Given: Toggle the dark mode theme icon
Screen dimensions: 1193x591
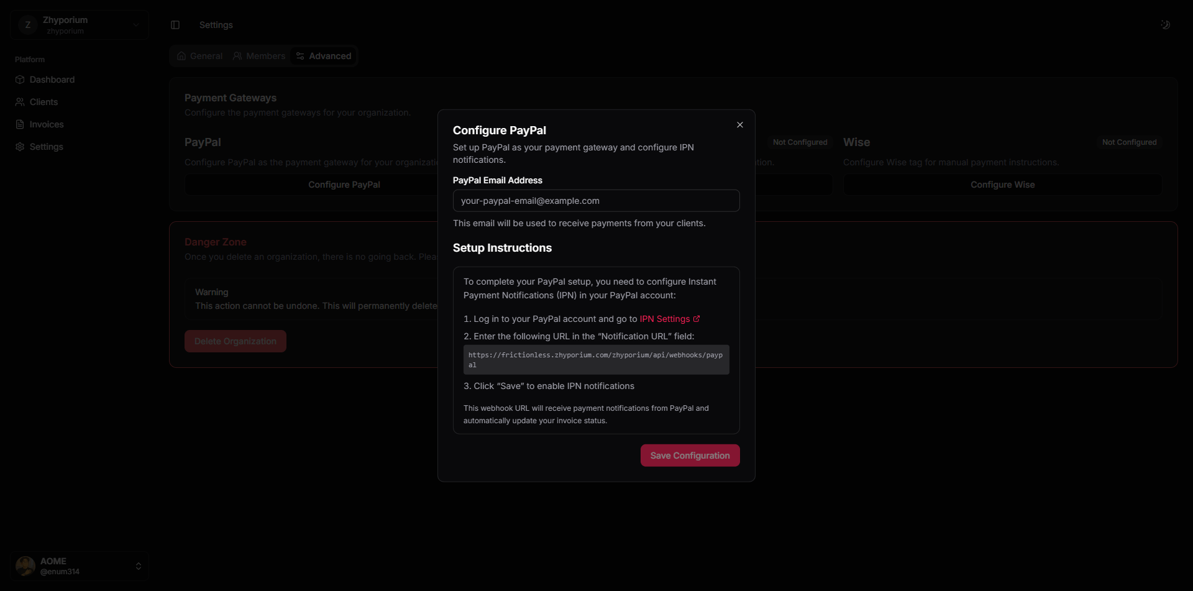Looking at the screenshot, I should click(x=1165, y=25).
